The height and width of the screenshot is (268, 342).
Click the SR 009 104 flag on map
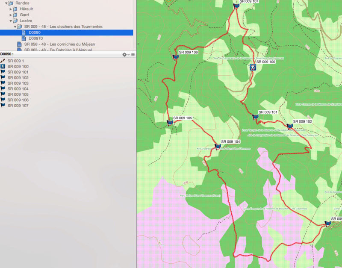[x=218, y=147]
